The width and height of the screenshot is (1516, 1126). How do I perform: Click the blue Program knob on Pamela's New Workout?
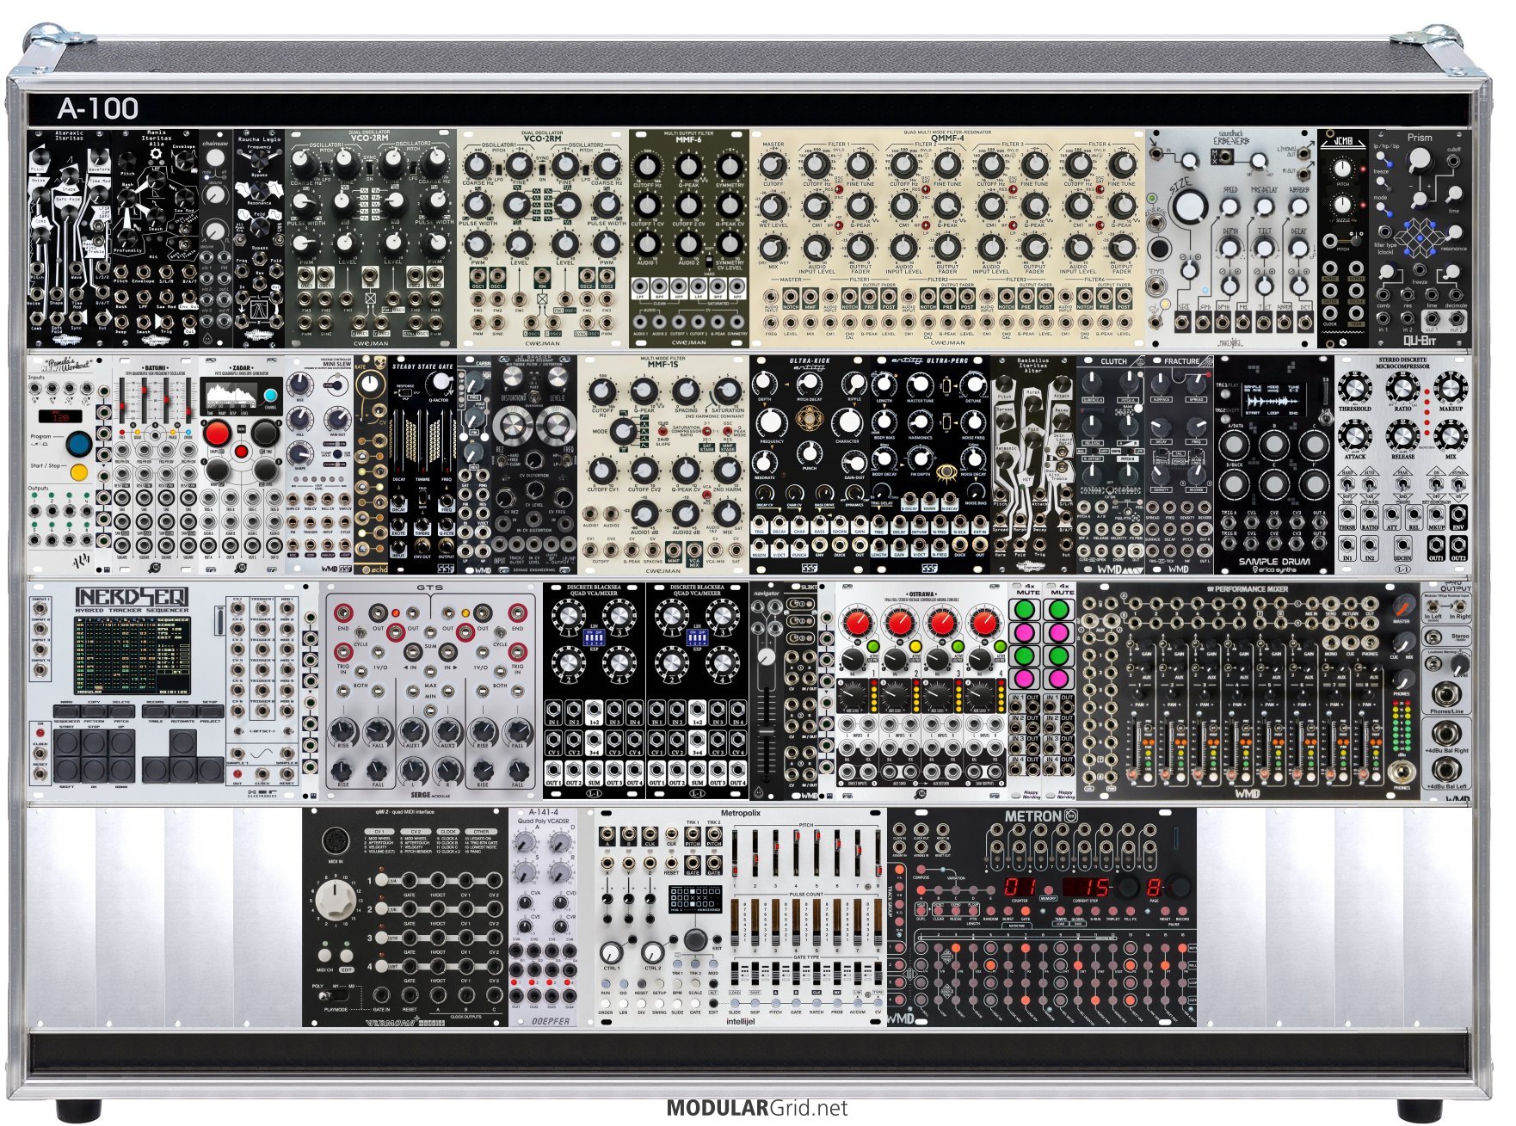click(x=79, y=445)
